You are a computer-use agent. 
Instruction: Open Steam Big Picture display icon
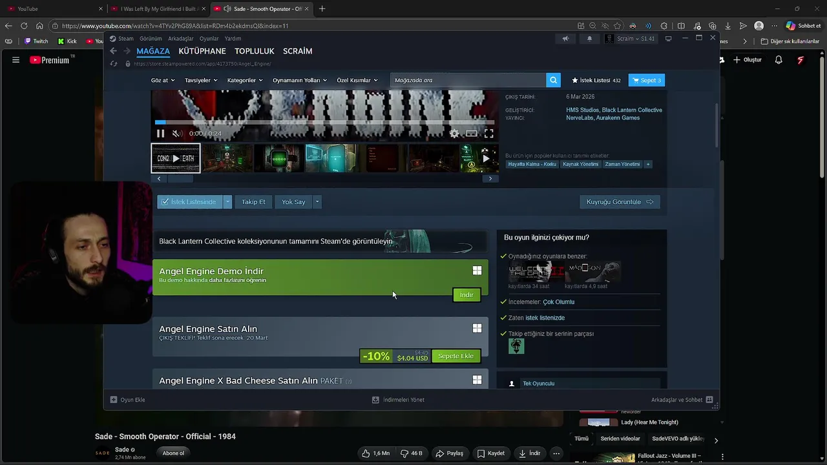coord(668,39)
